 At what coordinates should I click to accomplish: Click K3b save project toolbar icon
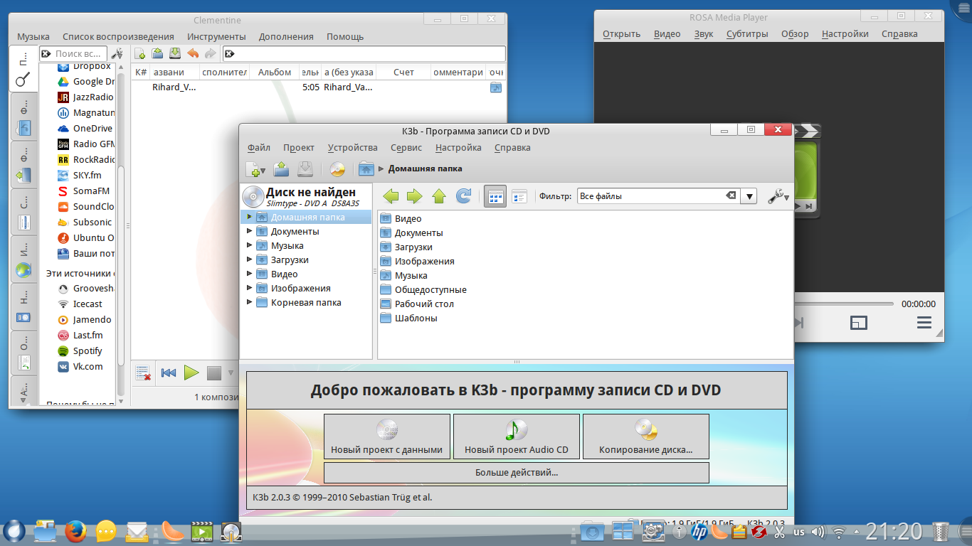coord(305,168)
